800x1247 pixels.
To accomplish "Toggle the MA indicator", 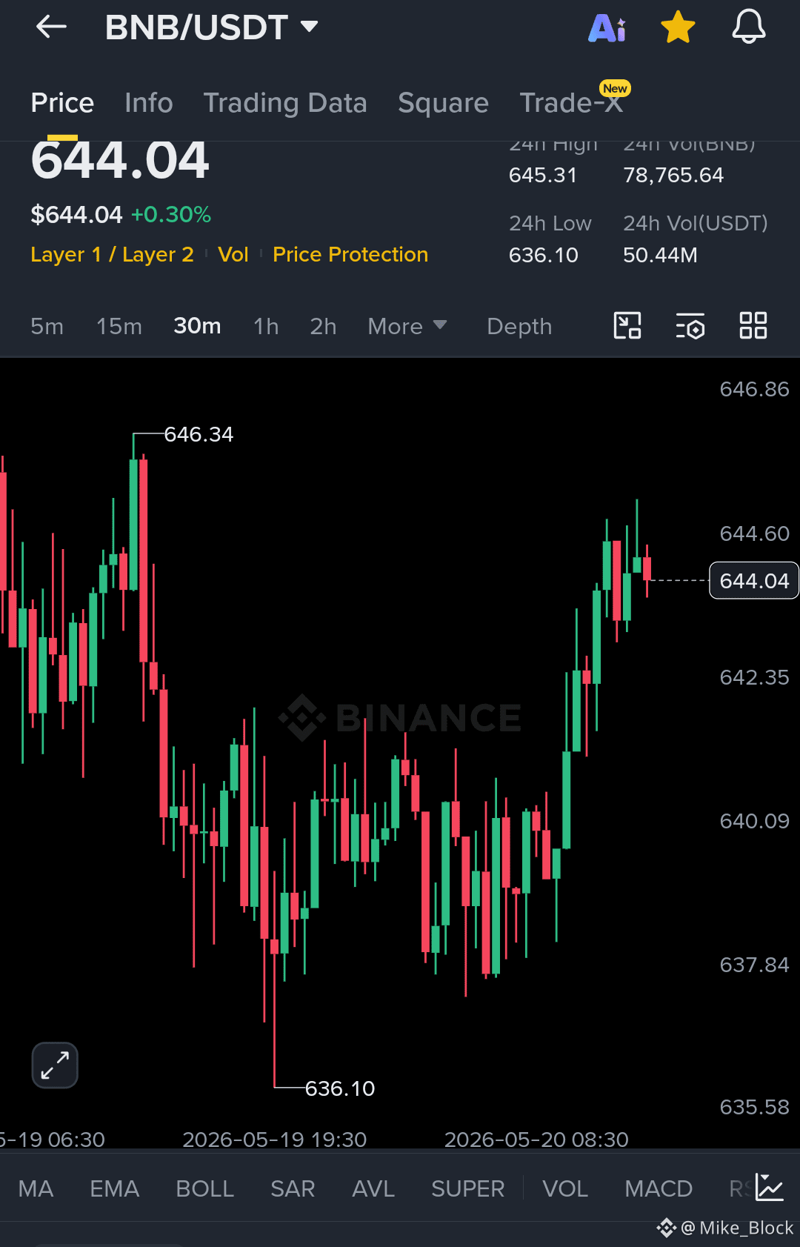I will point(36,1189).
